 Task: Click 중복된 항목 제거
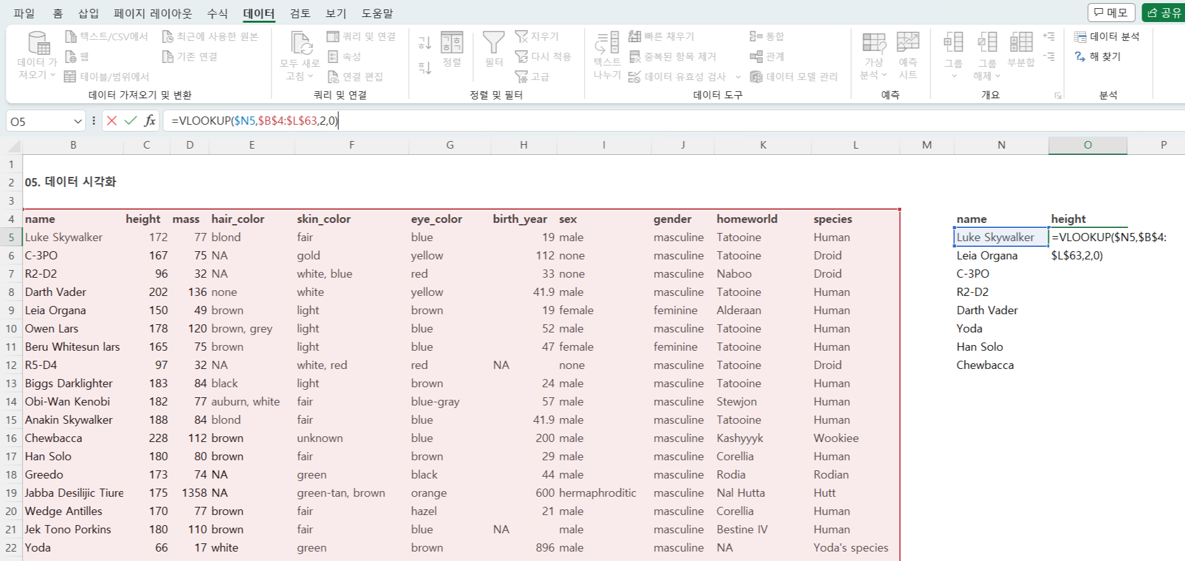(x=672, y=57)
